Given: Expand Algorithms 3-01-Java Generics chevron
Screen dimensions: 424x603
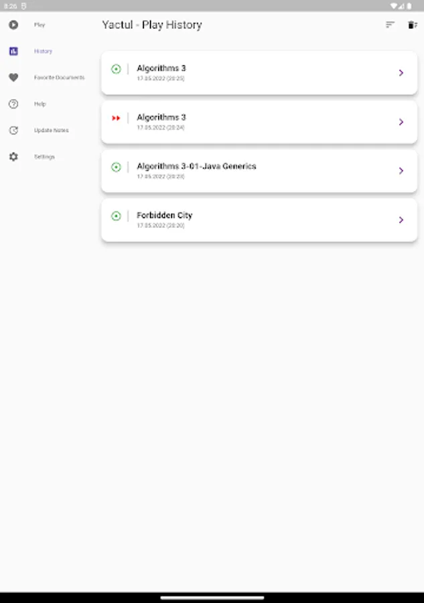Looking at the screenshot, I should pyautogui.click(x=401, y=171).
